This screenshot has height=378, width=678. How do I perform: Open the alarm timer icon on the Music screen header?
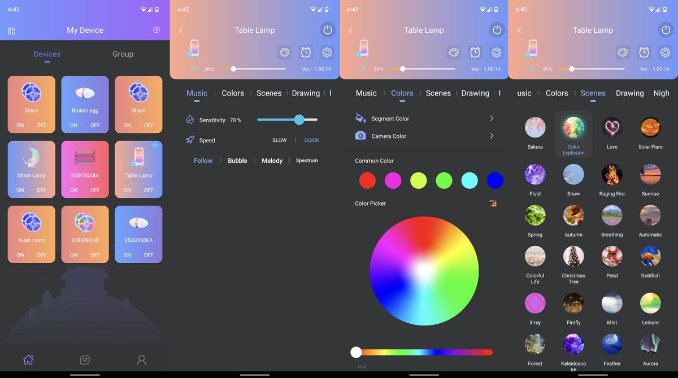tap(306, 53)
